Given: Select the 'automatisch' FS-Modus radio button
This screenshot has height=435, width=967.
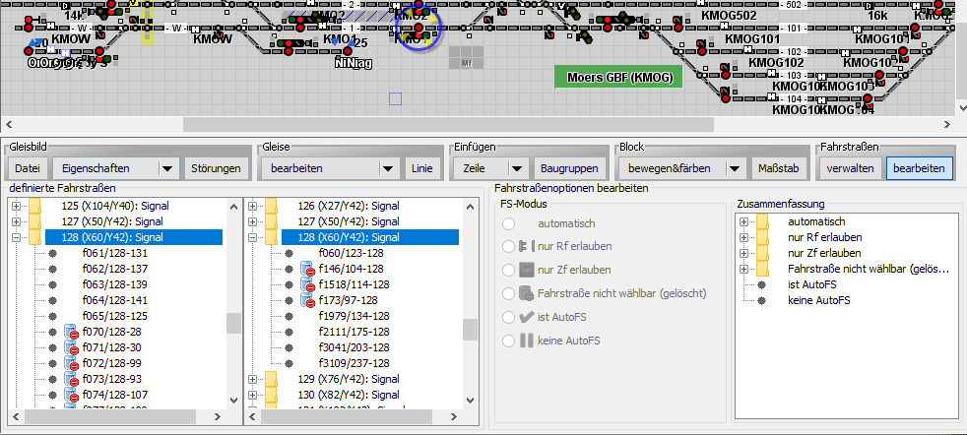Looking at the screenshot, I should 509,223.
